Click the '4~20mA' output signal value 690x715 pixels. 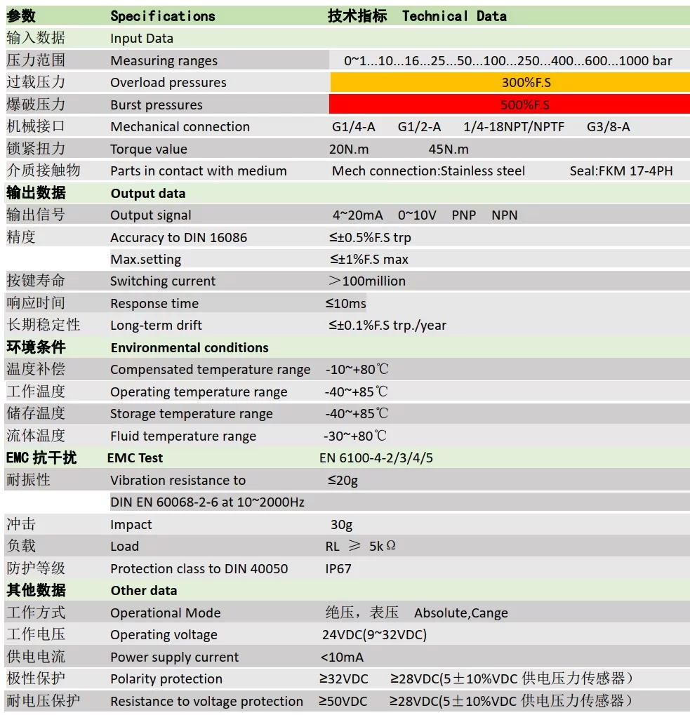click(x=357, y=215)
